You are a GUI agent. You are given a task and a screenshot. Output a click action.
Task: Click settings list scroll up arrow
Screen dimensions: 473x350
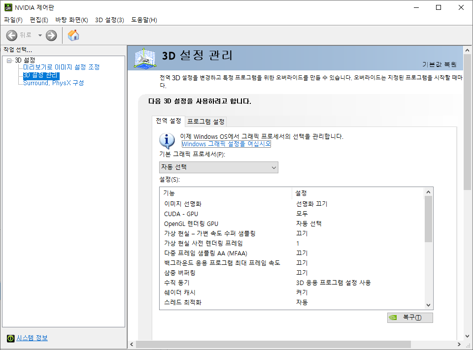point(428,192)
